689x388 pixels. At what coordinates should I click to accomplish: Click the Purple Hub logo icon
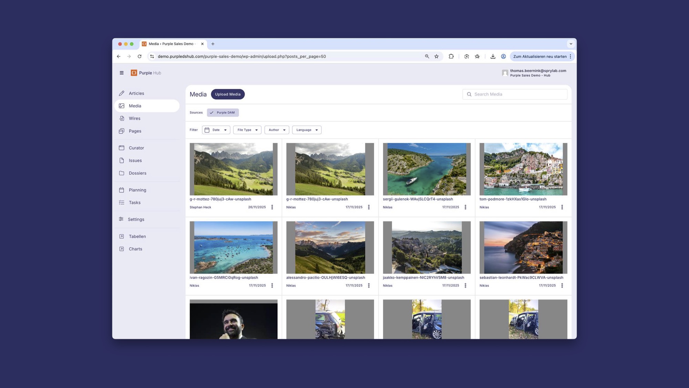click(x=134, y=73)
